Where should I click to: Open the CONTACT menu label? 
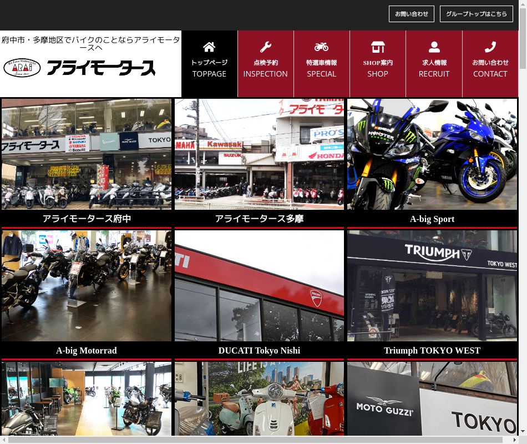pyautogui.click(x=490, y=74)
